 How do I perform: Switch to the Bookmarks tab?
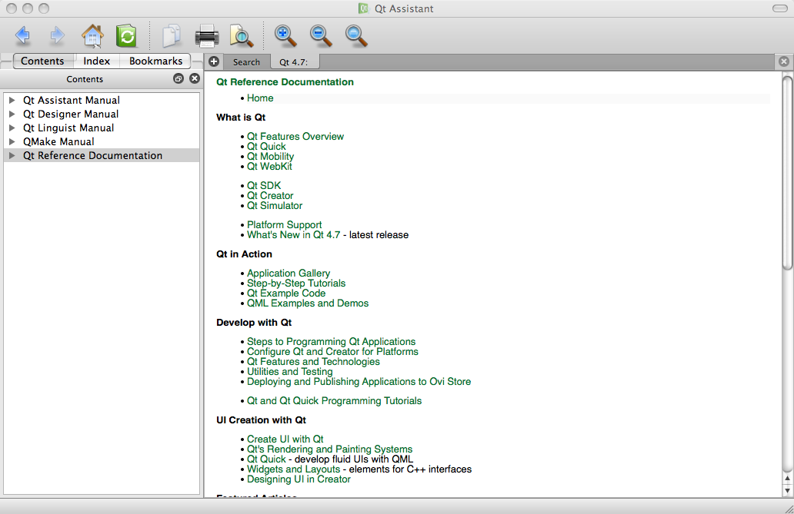click(x=155, y=61)
